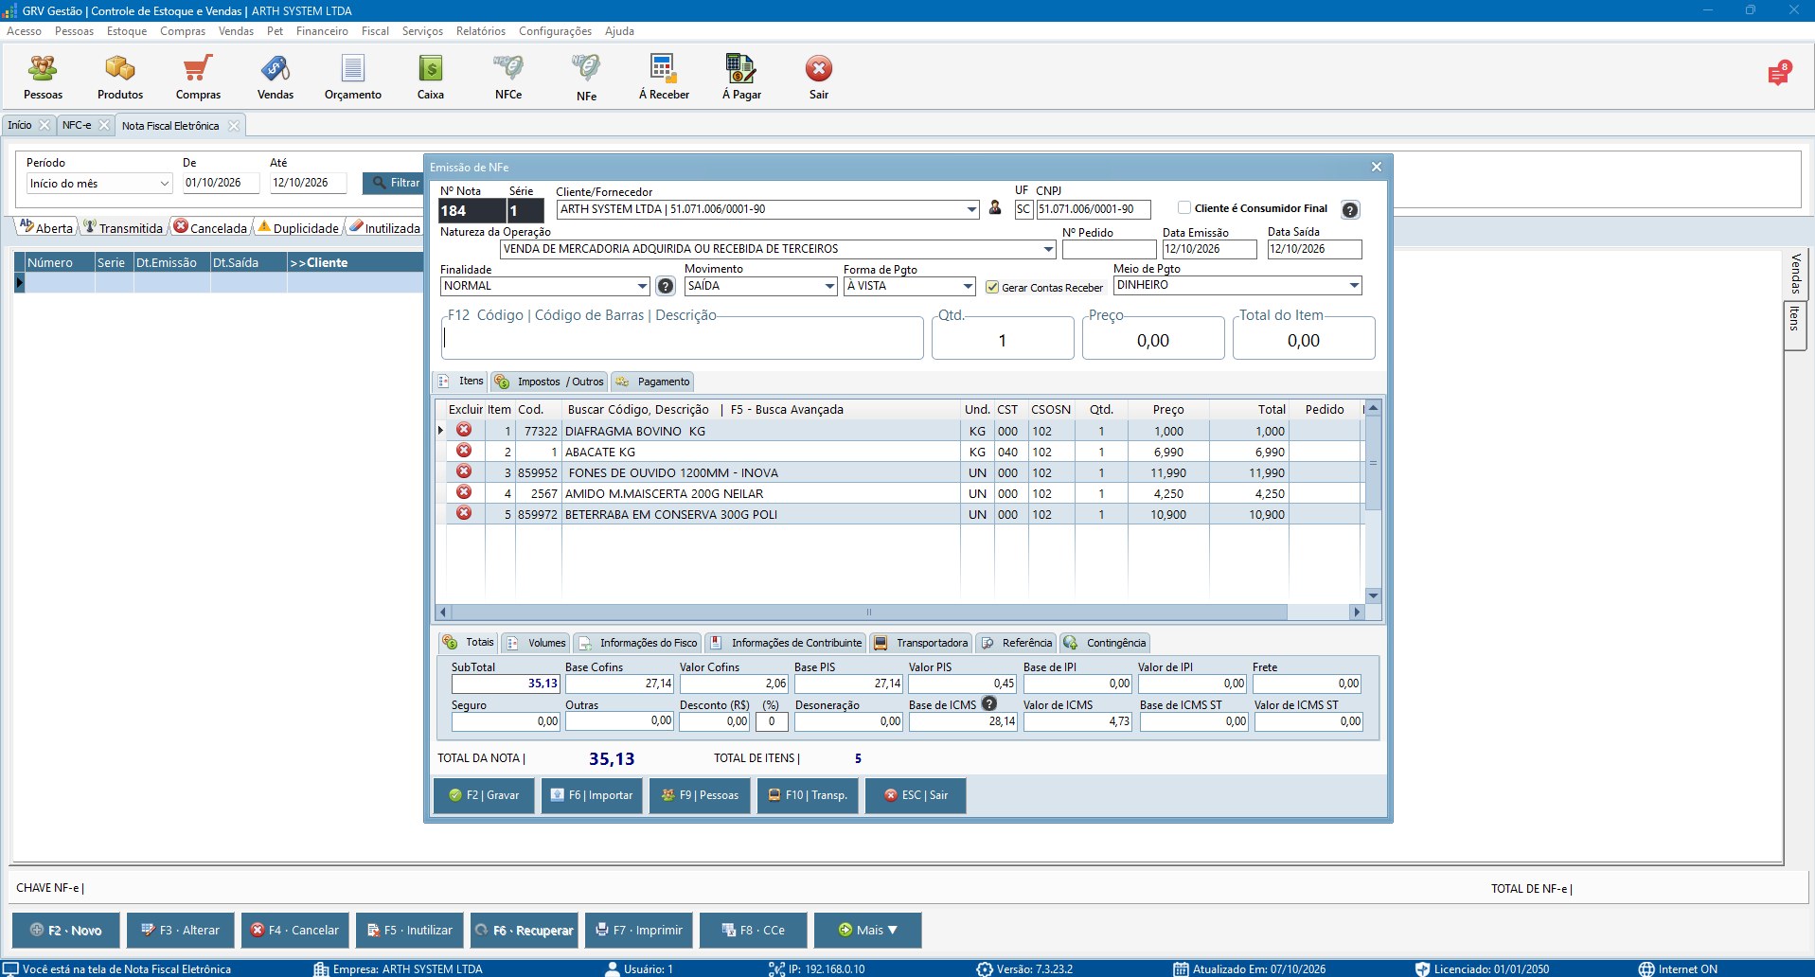The image size is (1815, 977).
Task: Open the Movimento SAÍDA dropdown
Action: pyautogui.click(x=829, y=286)
